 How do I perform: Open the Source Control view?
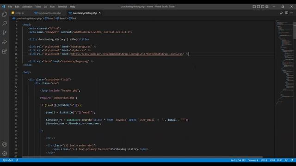point(5,33)
